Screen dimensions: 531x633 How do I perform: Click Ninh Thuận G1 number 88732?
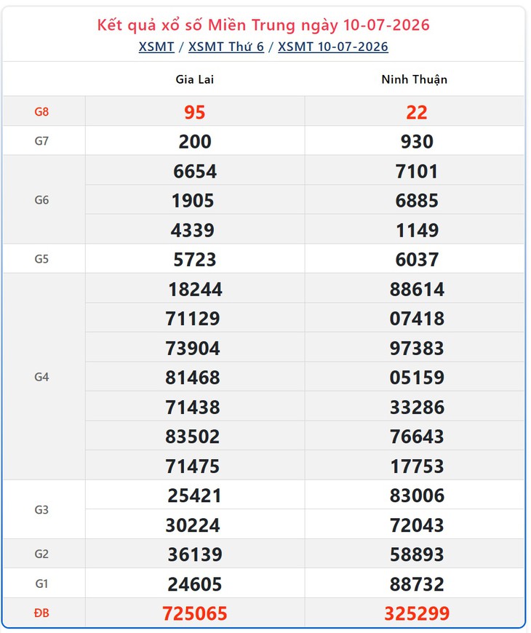[x=417, y=584]
